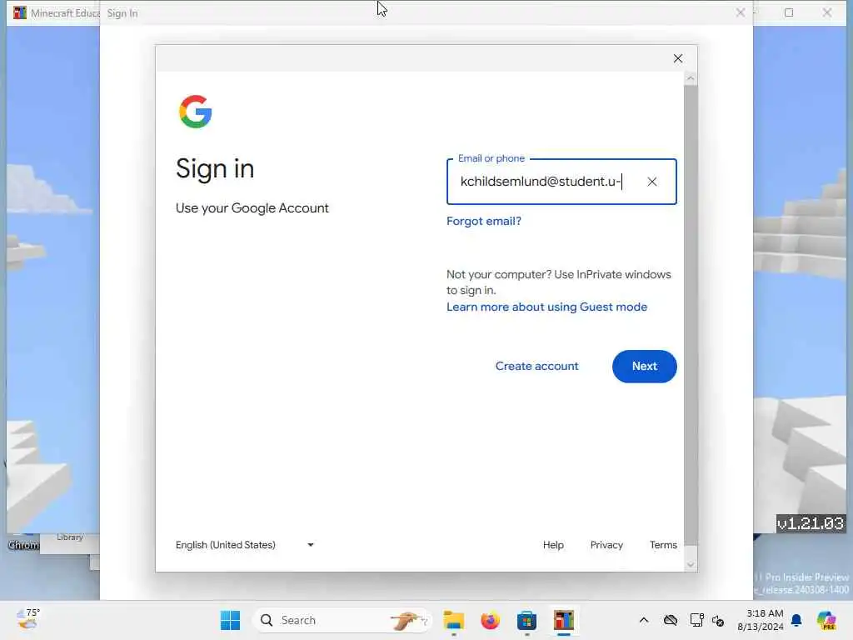853x640 pixels.
Task: Close the Google sign-in dialog
Action: coord(678,58)
